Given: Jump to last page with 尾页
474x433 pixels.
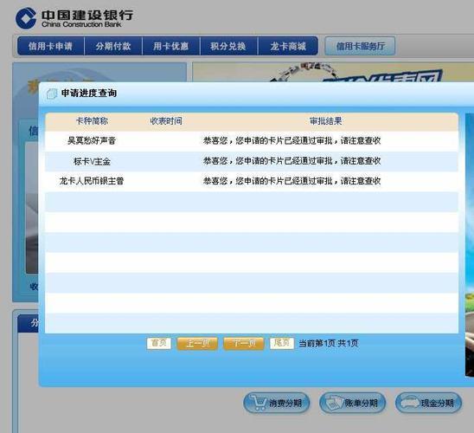Looking at the screenshot, I should (x=282, y=343).
